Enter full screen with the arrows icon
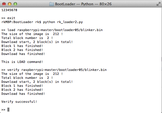The width and height of the screenshot is (162, 113). [x=159, y=4]
